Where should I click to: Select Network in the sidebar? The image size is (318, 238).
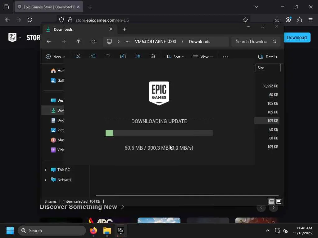[x=61, y=180]
